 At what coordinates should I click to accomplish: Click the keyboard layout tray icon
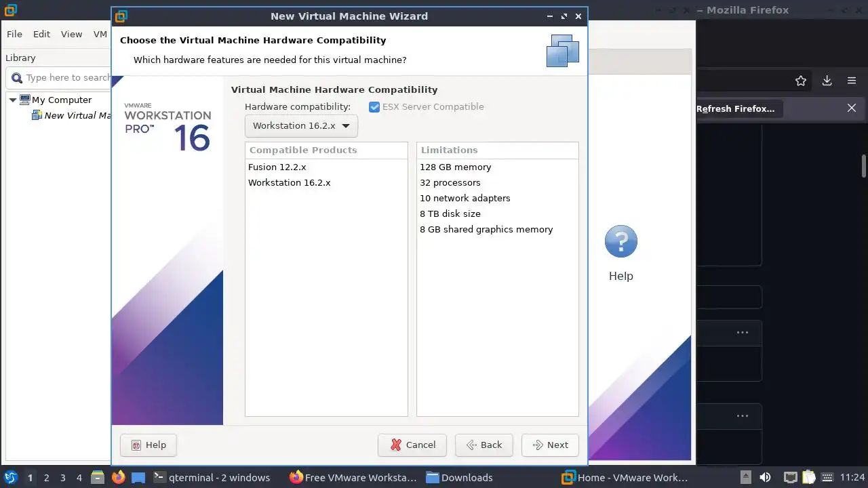826,477
